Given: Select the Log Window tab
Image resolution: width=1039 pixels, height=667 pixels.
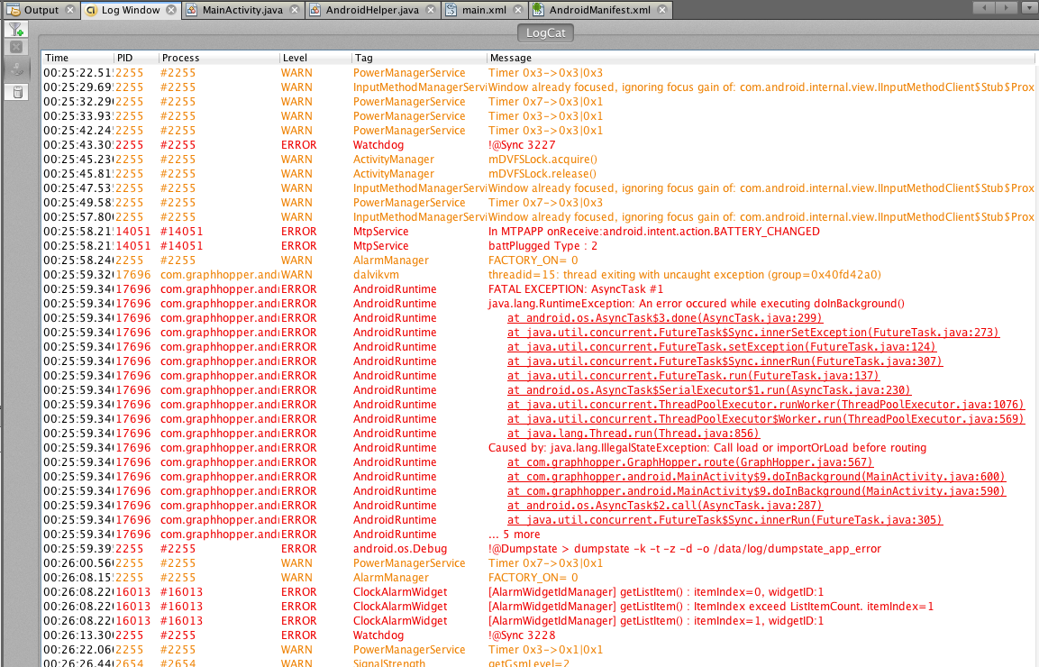Looking at the screenshot, I should tap(131, 10).
